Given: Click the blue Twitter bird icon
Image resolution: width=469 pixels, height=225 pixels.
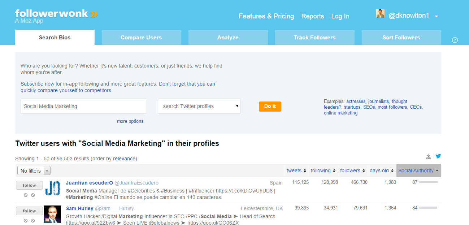Looking at the screenshot, I should [438, 156].
